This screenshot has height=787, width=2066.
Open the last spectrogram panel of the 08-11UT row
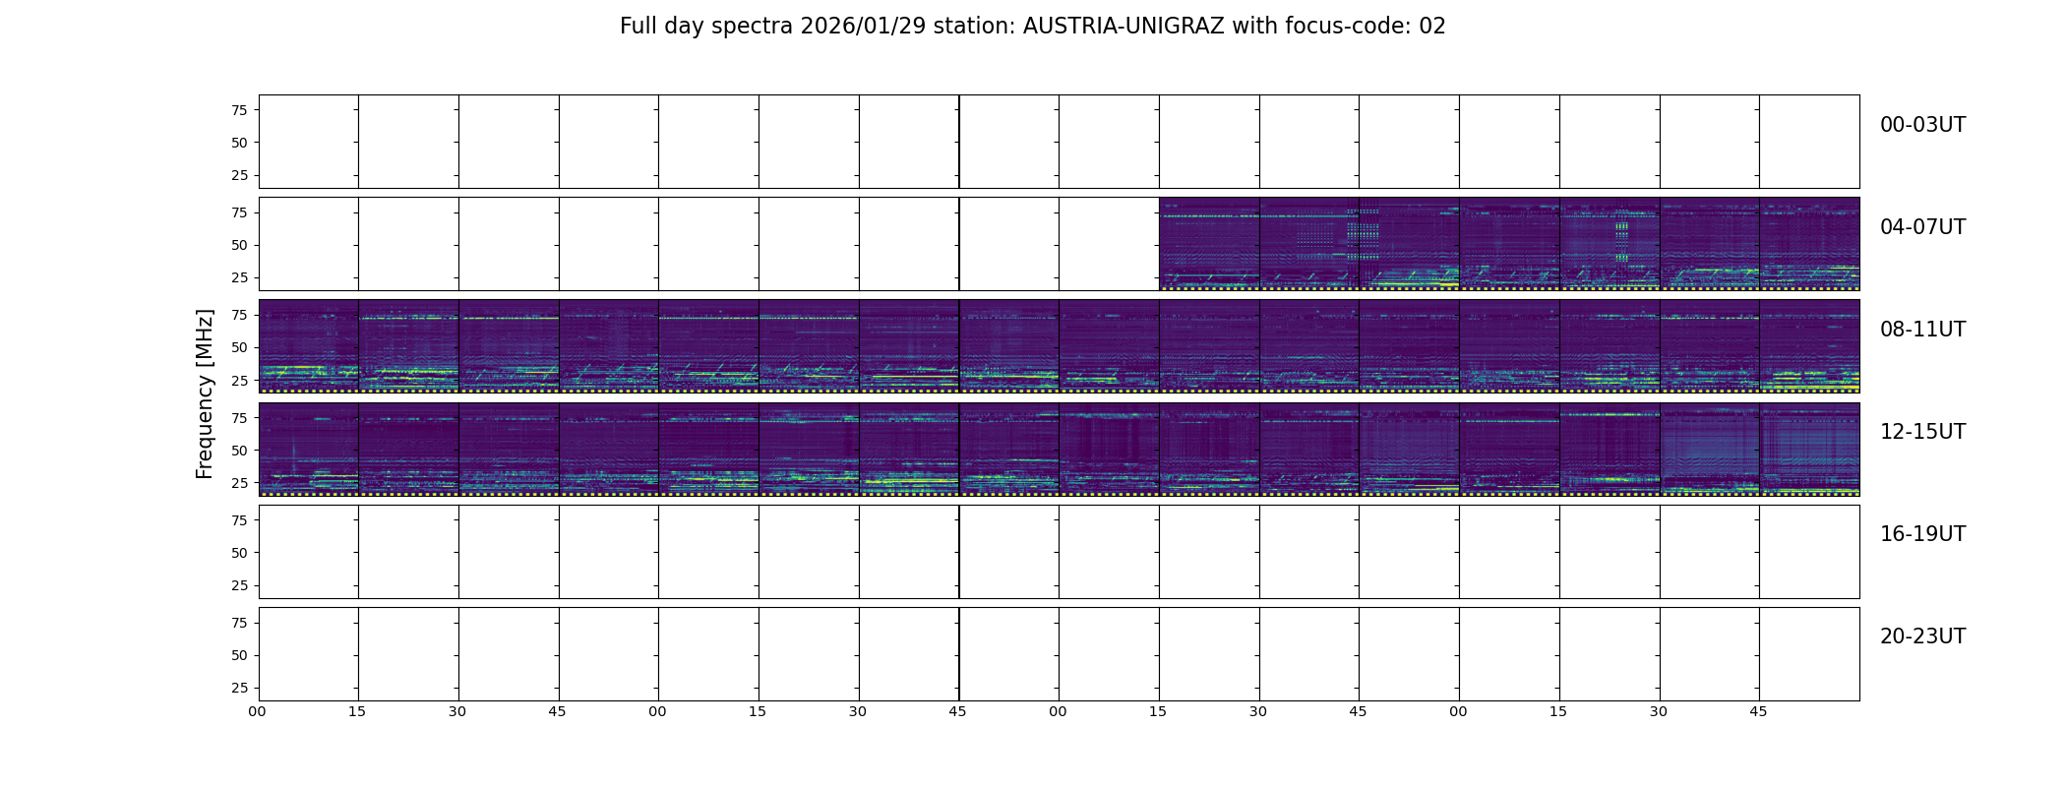point(1809,346)
